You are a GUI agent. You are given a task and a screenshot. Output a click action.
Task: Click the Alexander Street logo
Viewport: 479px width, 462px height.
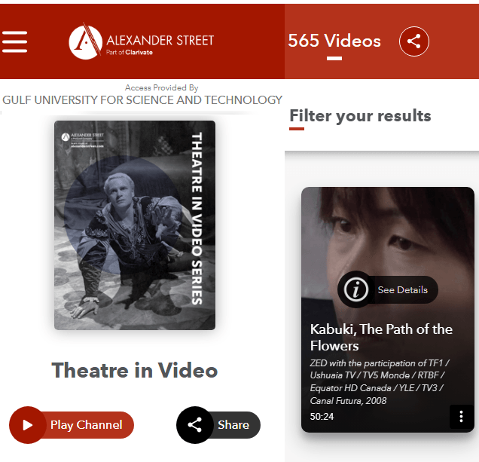point(141,41)
